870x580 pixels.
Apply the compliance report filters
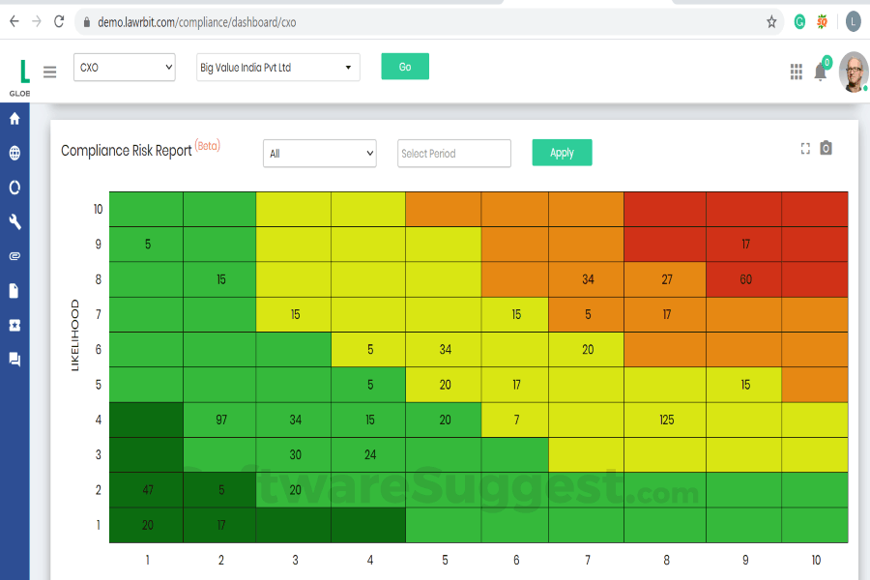tap(562, 152)
